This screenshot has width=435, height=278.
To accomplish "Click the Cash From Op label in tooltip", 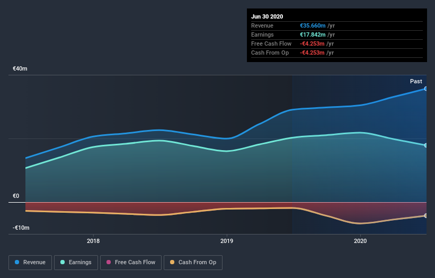I will pos(270,53).
